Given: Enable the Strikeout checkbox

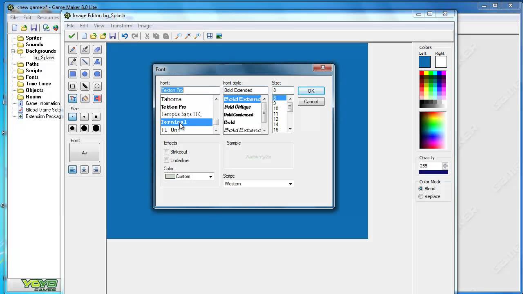Looking at the screenshot, I should pyautogui.click(x=166, y=152).
